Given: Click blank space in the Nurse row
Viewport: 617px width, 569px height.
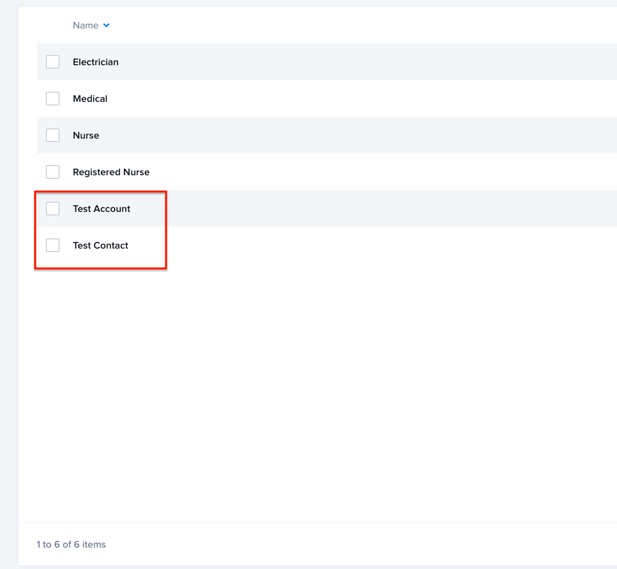Looking at the screenshot, I should pyautogui.click(x=357, y=136).
